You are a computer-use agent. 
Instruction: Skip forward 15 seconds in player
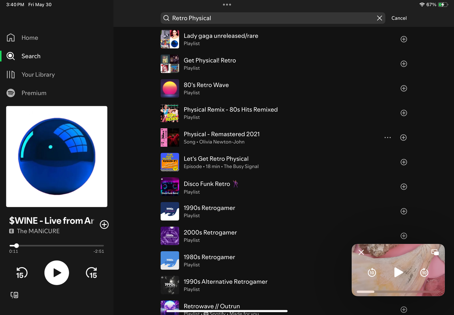pos(92,273)
